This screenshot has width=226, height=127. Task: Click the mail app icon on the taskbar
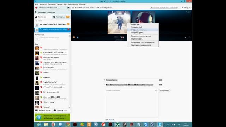tap(60, 125)
